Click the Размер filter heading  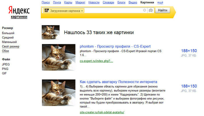7,28
